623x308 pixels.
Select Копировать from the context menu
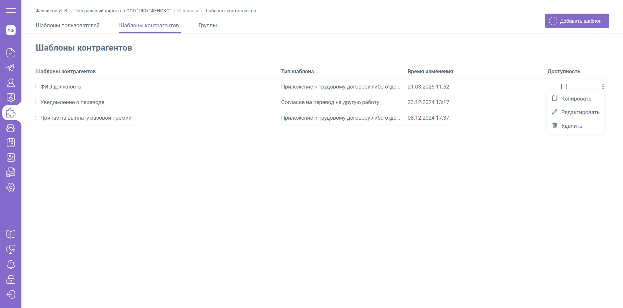576,99
